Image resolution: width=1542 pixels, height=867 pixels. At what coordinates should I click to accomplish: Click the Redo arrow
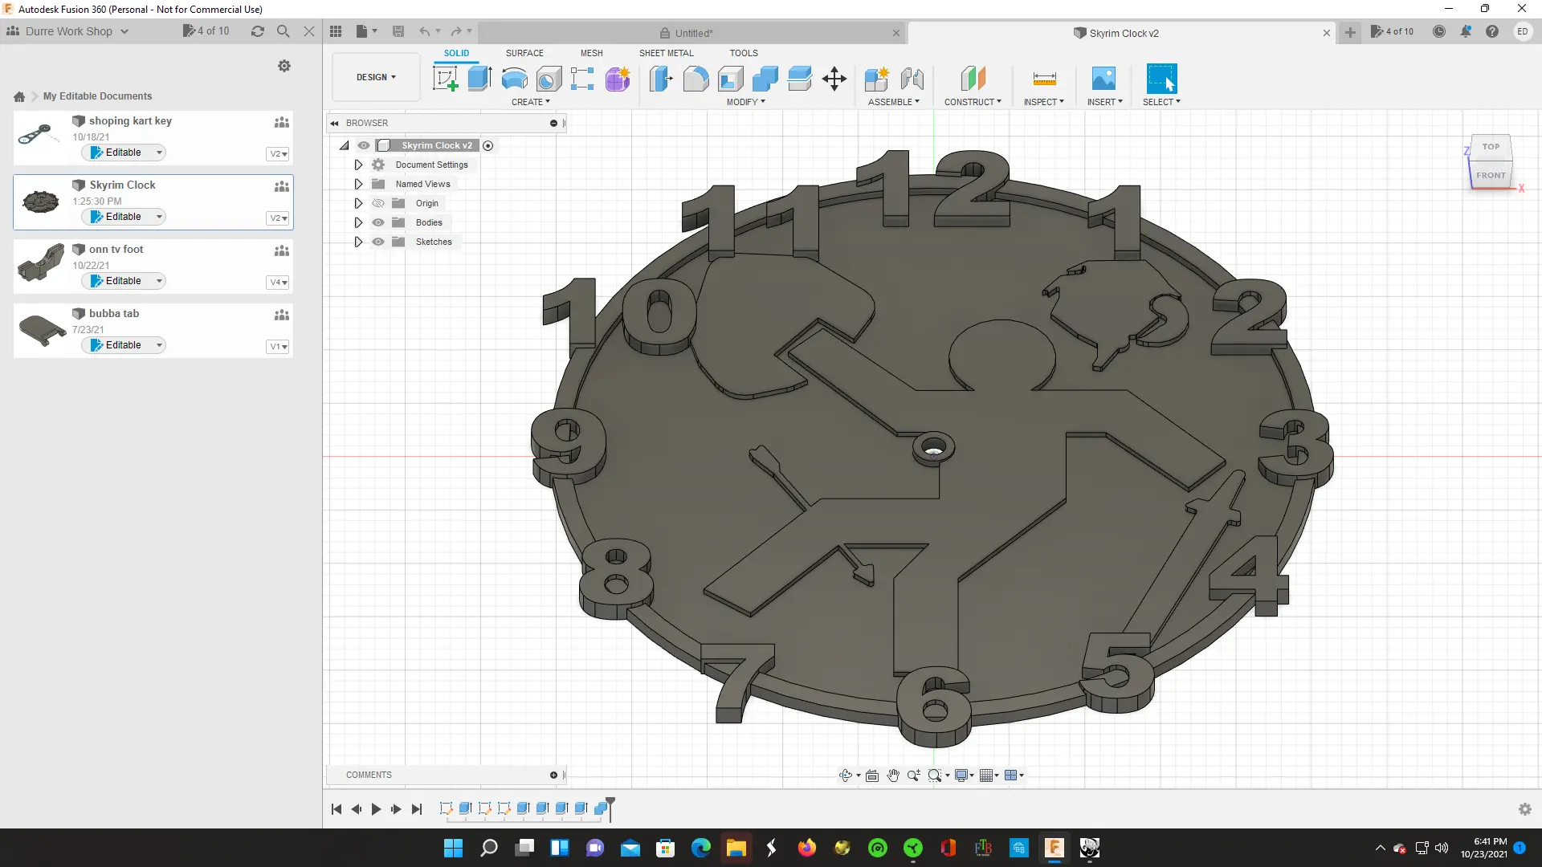pyautogui.click(x=456, y=31)
